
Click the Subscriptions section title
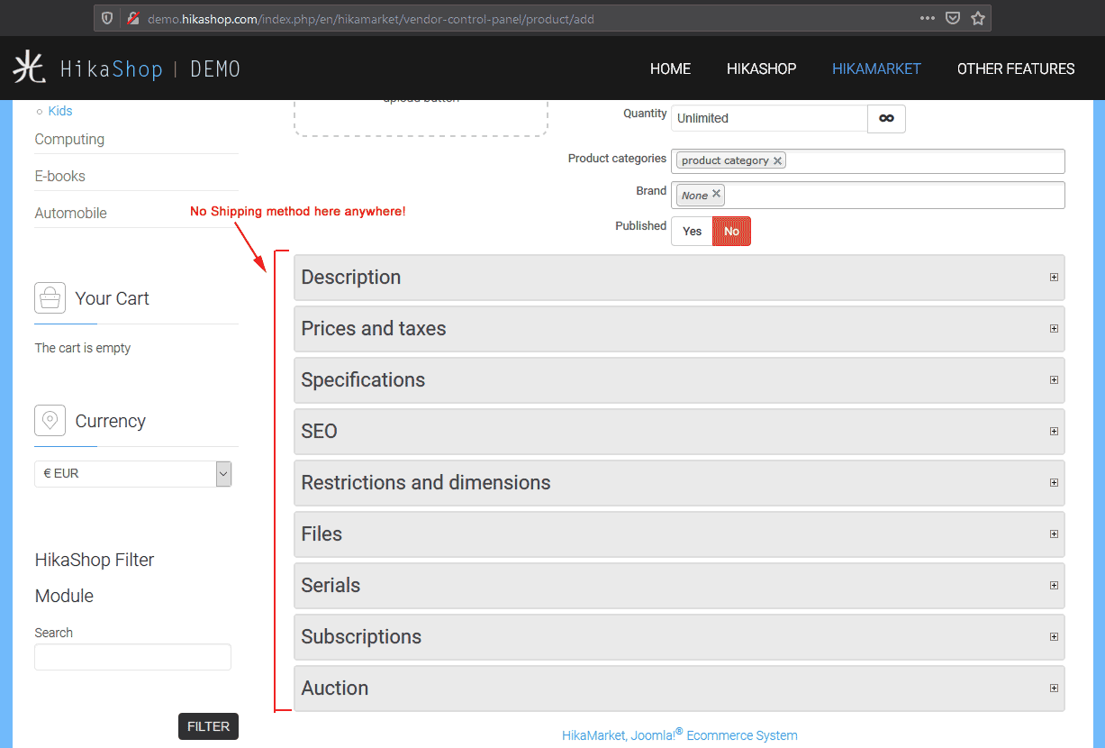[361, 637]
